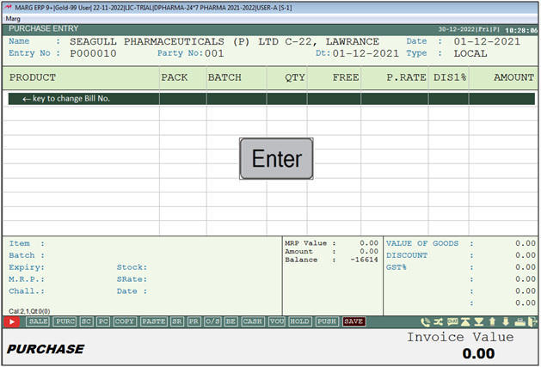
Task: Click the Date value 01-12-2021 at top right
Action: tap(487, 42)
